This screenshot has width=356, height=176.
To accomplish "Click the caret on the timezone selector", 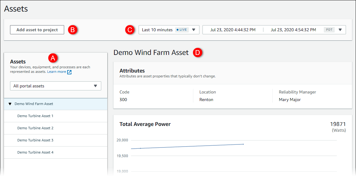I will click(340, 29).
